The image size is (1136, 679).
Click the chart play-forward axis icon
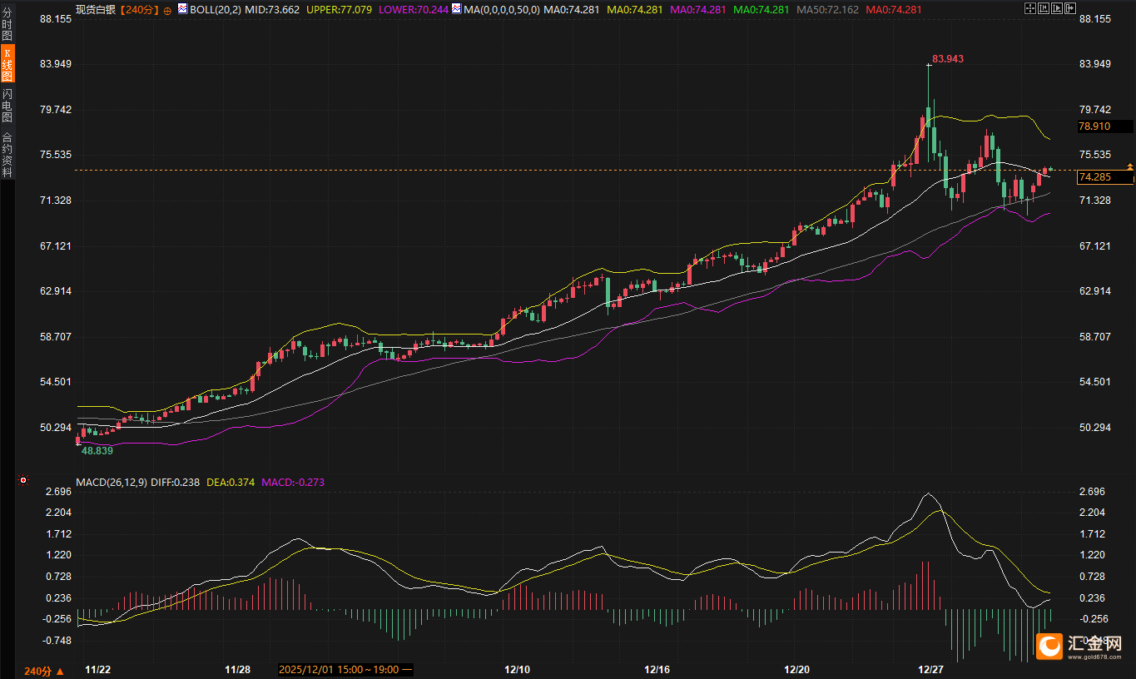click(1057, 8)
